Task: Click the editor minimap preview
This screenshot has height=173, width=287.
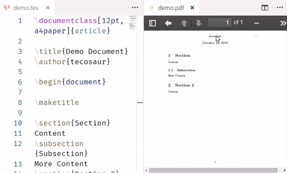Action: click(x=133, y=22)
